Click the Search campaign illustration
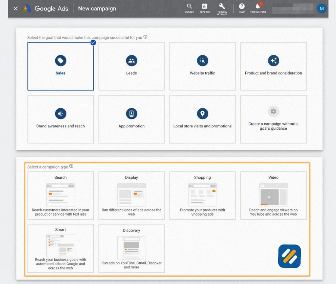 tap(60, 195)
